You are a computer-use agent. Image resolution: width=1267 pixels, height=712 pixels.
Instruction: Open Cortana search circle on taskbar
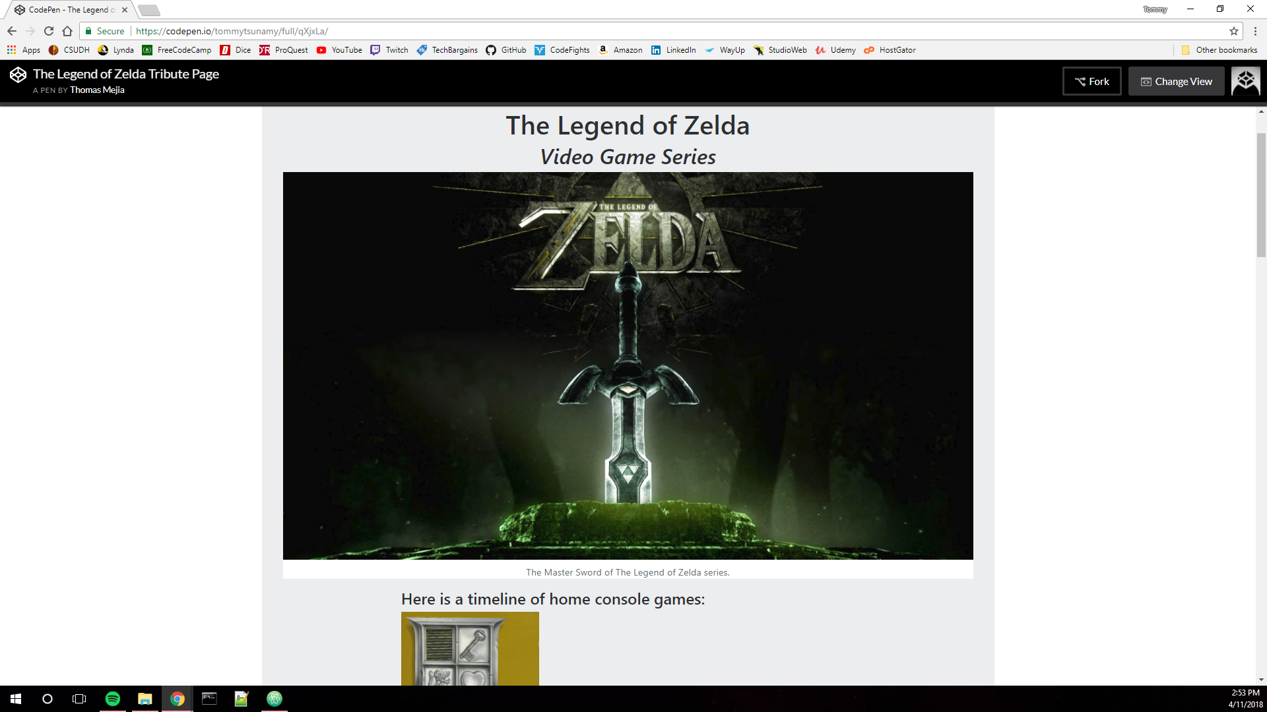(48, 699)
